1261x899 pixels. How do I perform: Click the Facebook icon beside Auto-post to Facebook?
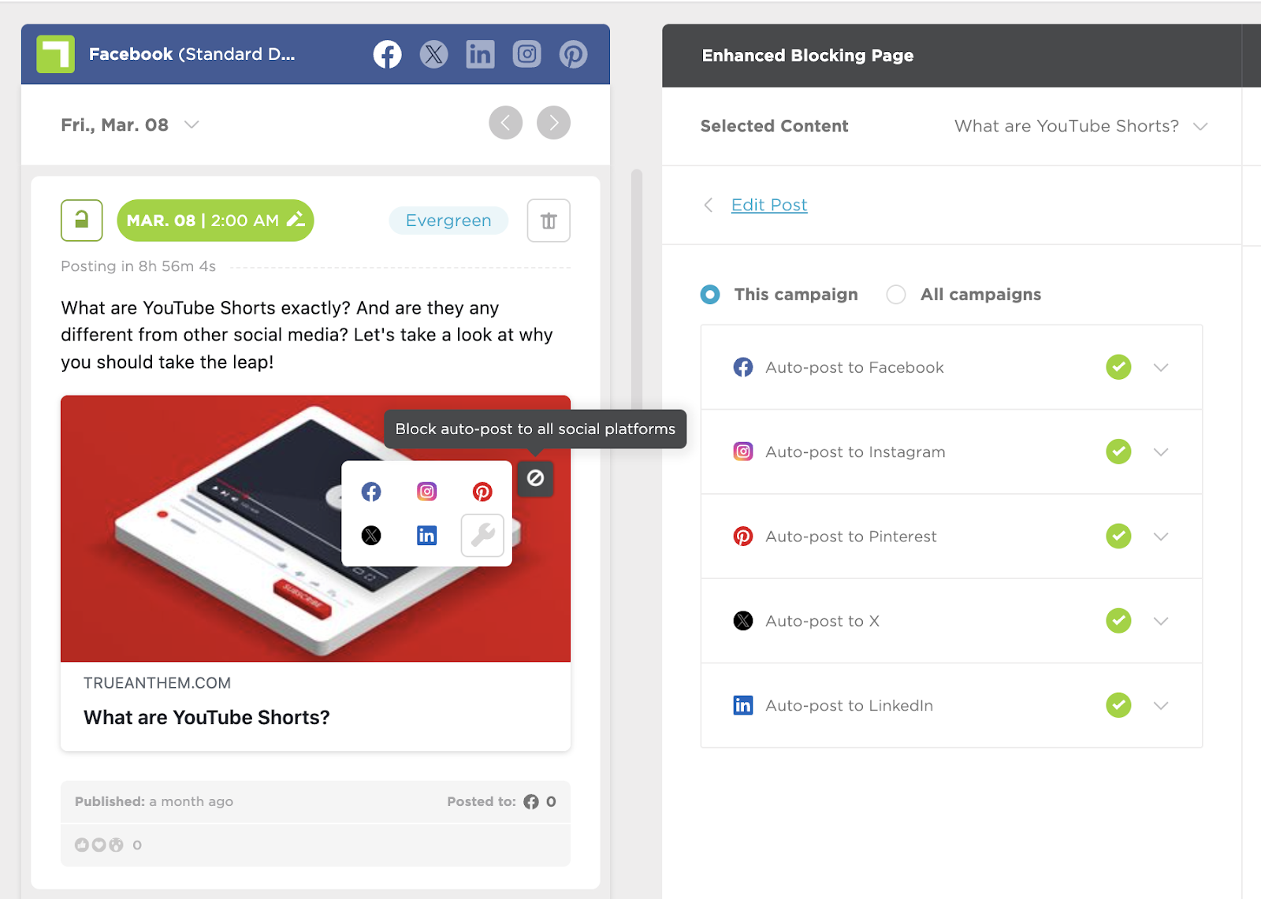[743, 367]
